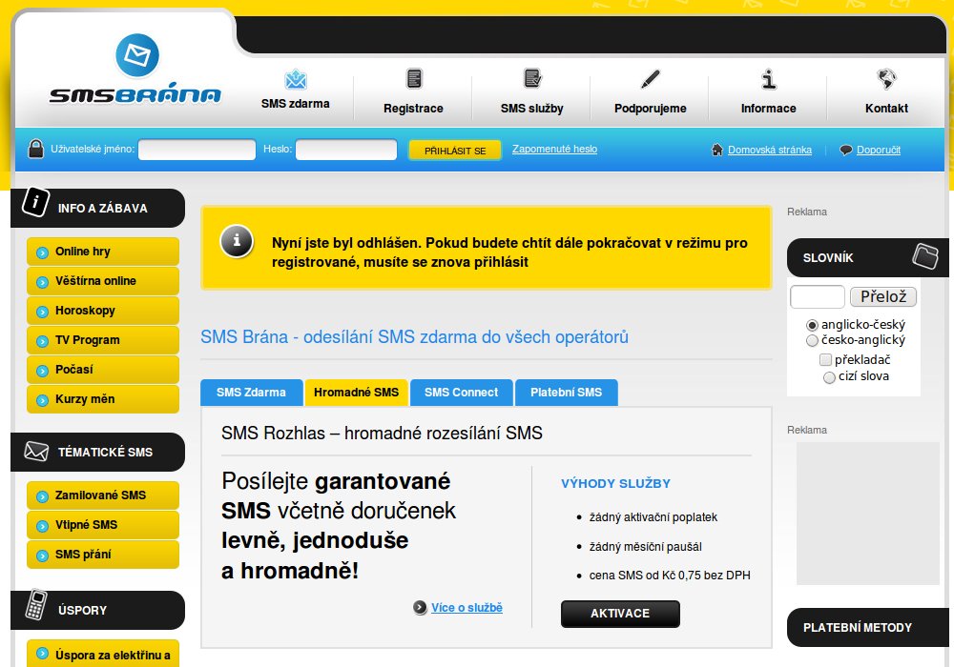Enable the překladač checkbox
The width and height of the screenshot is (954, 667).
826,360
